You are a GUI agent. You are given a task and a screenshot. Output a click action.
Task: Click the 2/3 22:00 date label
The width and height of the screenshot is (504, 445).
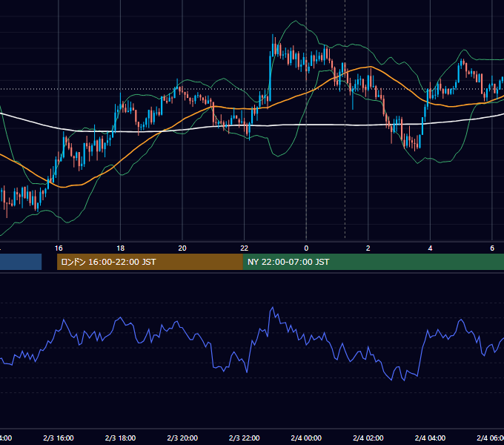coord(245,438)
